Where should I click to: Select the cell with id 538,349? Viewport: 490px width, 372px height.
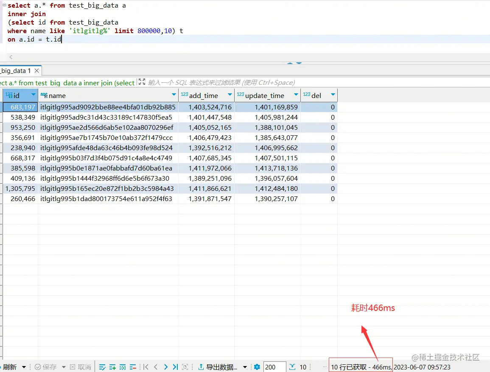20,117
